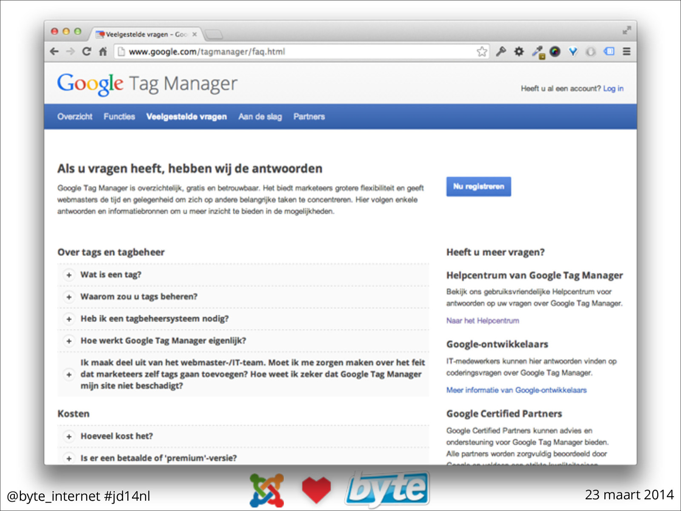Click the 'Google-ontwikkelaars' heading
681x511 pixels.
pyautogui.click(x=497, y=344)
